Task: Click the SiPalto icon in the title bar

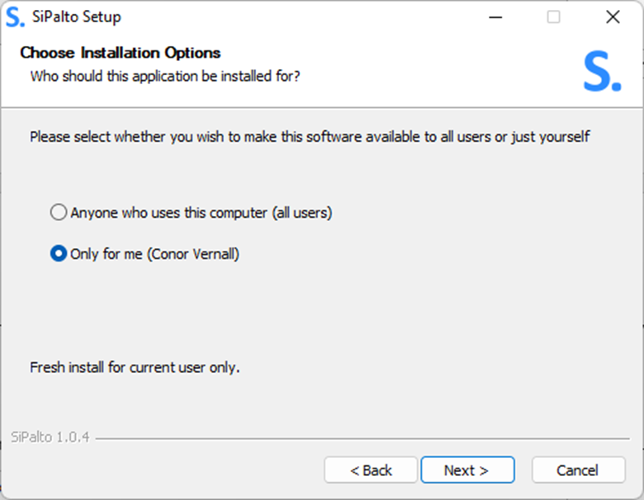Action: pyautogui.click(x=15, y=17)
